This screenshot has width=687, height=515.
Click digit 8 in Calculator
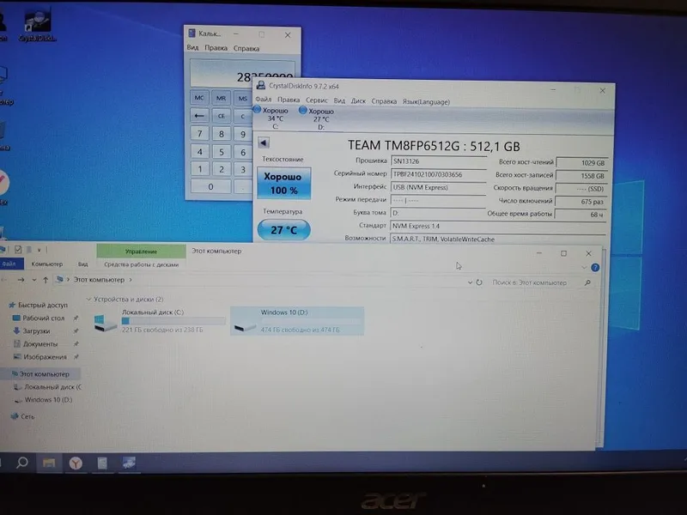tap(222, 134)
